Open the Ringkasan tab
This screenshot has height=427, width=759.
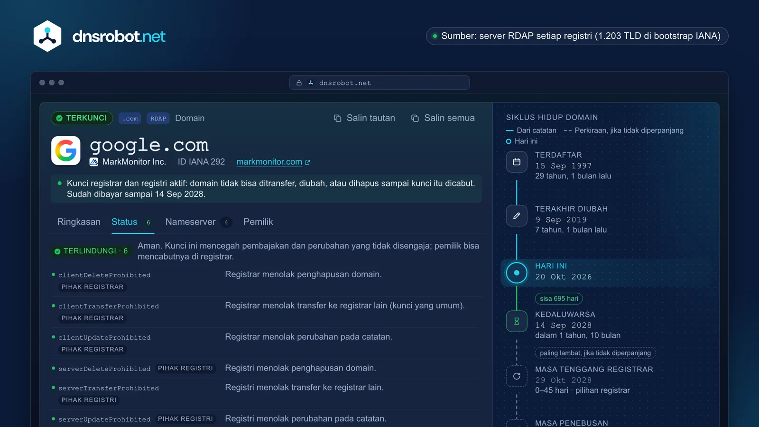pyautogui.click(x=79, y=222)
